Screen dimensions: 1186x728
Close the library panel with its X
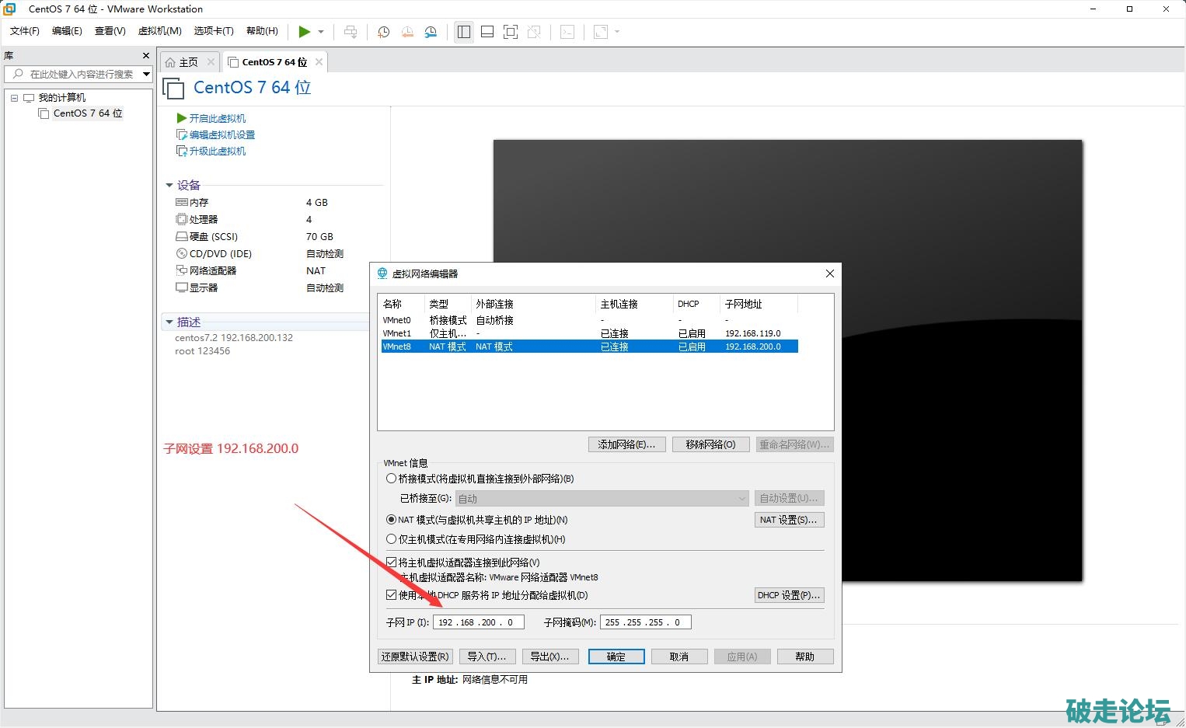click(145, 56)
